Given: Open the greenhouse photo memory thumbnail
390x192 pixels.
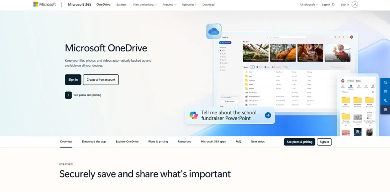Looking at the screenshot, I should (256, 53).
